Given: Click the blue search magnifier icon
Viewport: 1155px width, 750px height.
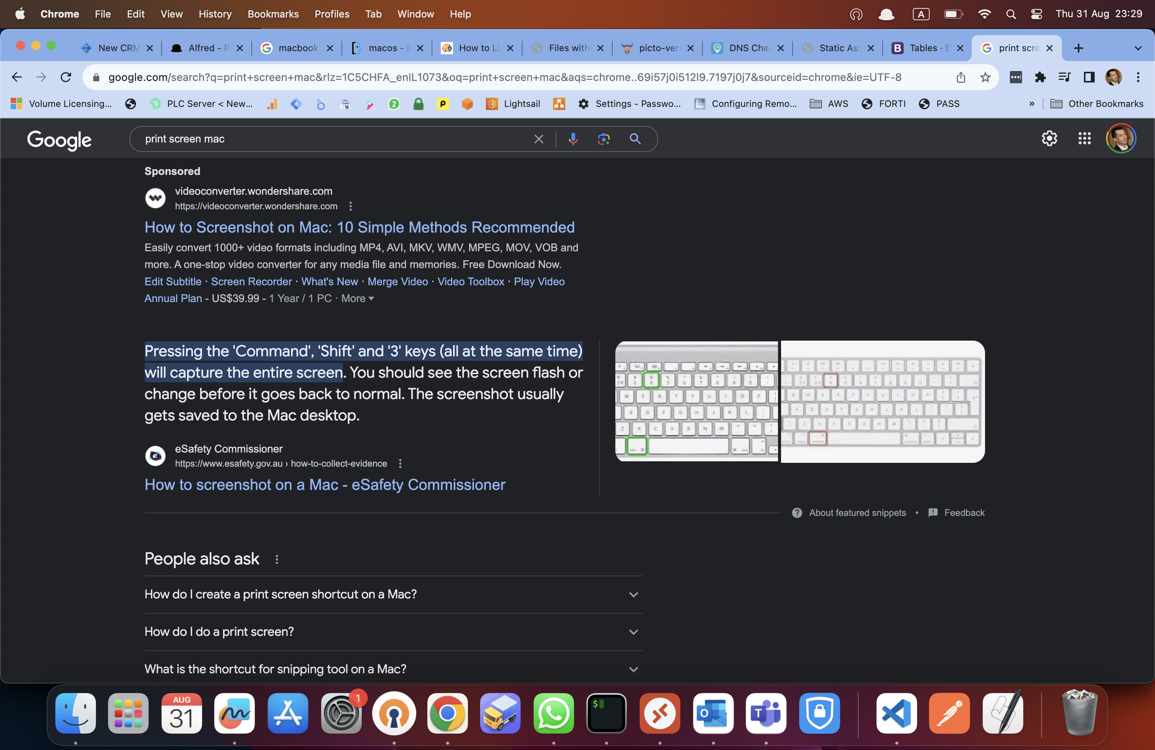Looking at the screenshot, I should pyautogui.click(x=635, y=139).
